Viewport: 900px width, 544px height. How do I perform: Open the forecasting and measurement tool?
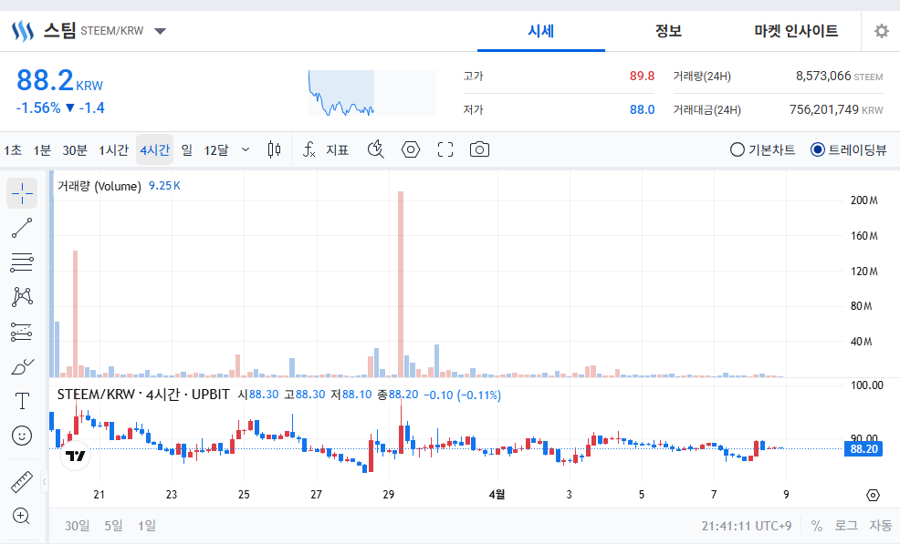(22, 332)
